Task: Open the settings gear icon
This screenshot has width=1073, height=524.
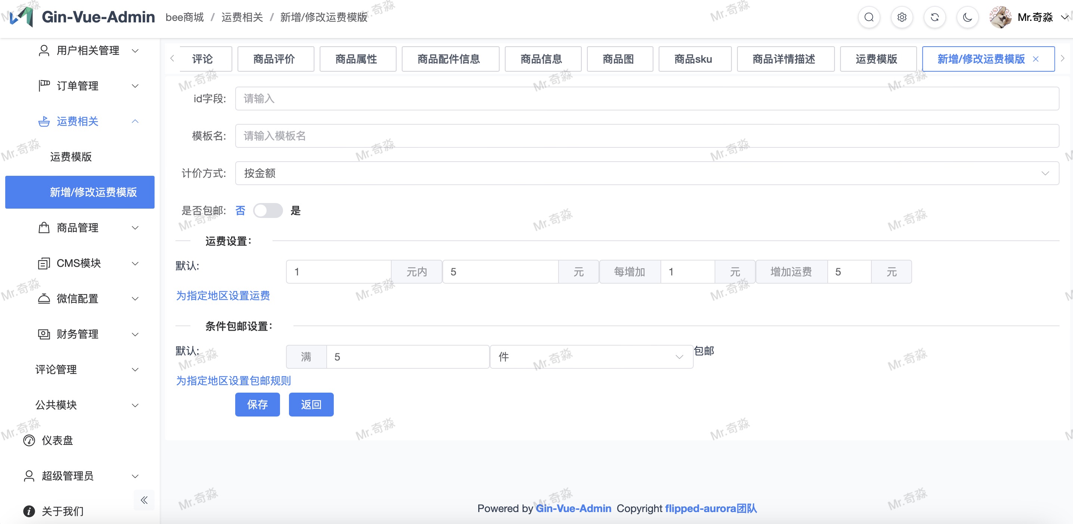Action: pos(901,17)
